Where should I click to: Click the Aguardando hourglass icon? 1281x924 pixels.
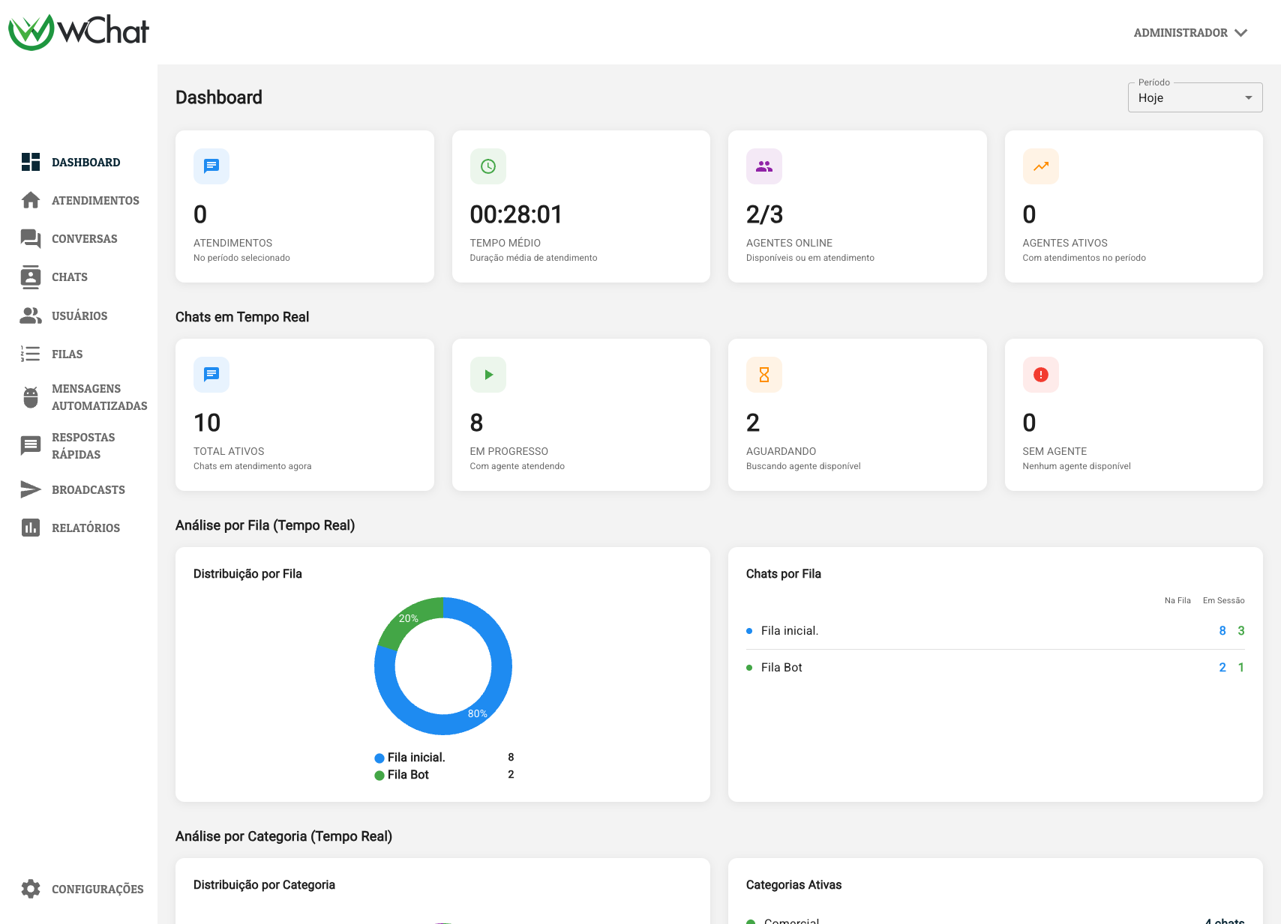pos(764,375)
